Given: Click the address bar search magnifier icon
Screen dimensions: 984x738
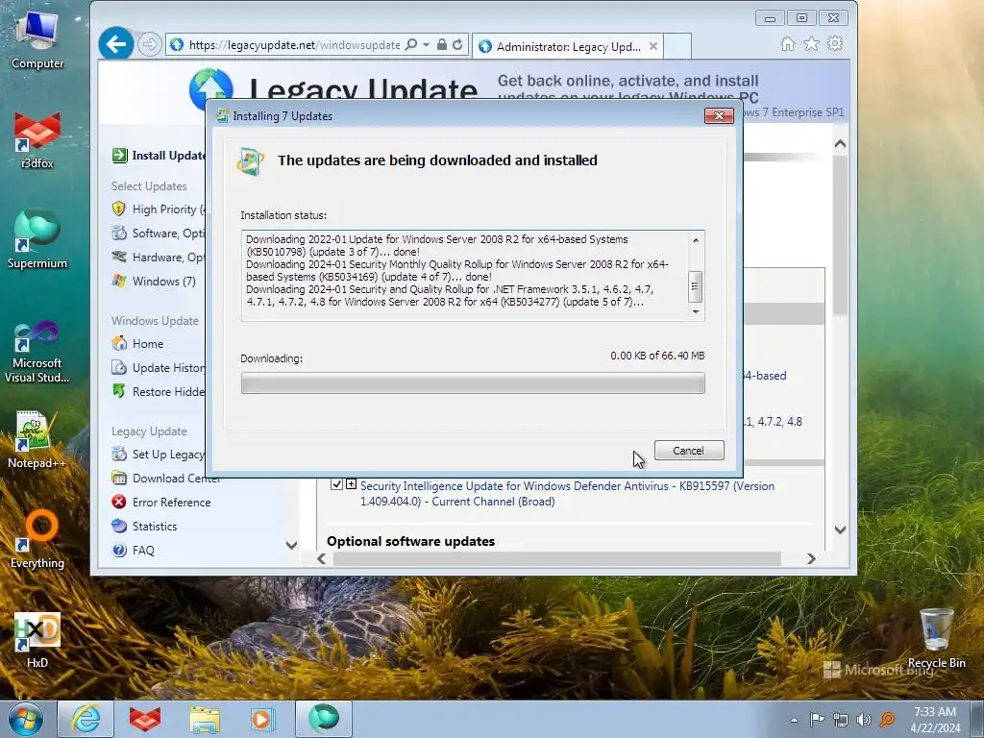Looking at the screenshot, I should [x=411, y=44].
